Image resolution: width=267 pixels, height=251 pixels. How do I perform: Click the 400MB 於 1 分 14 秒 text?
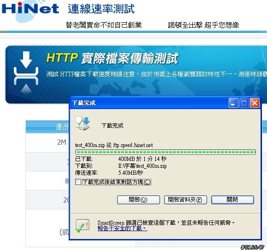click(x=142, y=159)
